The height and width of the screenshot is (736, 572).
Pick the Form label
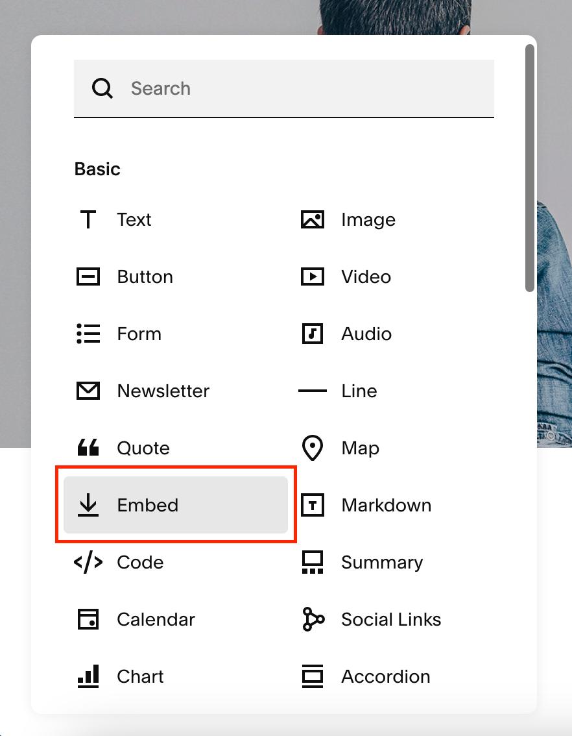coord(139,334)
